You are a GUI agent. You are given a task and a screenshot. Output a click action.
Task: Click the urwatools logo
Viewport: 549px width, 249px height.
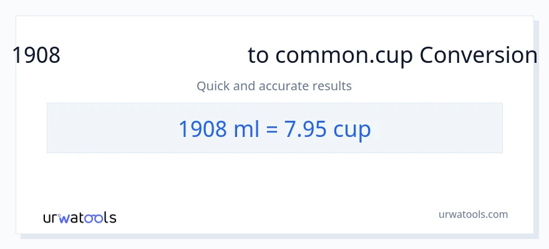(x=79, y=217)
